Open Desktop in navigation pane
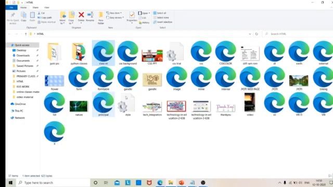333x187 pixels. [x=21, y=50]
